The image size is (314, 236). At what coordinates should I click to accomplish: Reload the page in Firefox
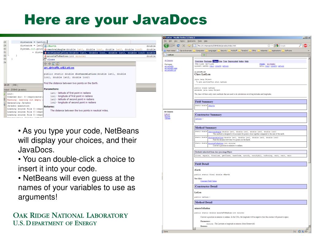tap(178, 45)
